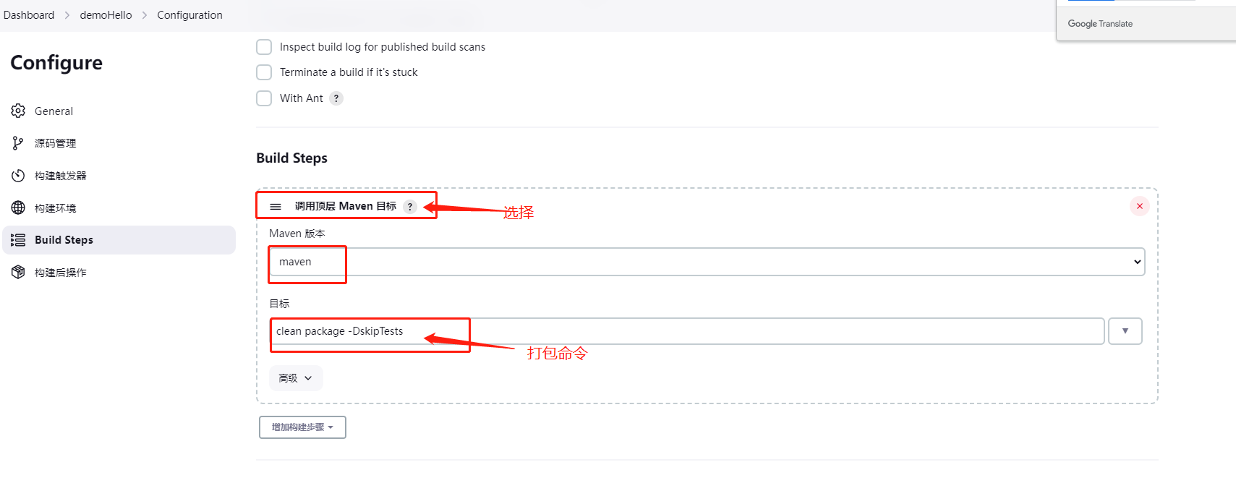
Task: Check Terminate a build if it's stuck
Action: click(264, 72)
